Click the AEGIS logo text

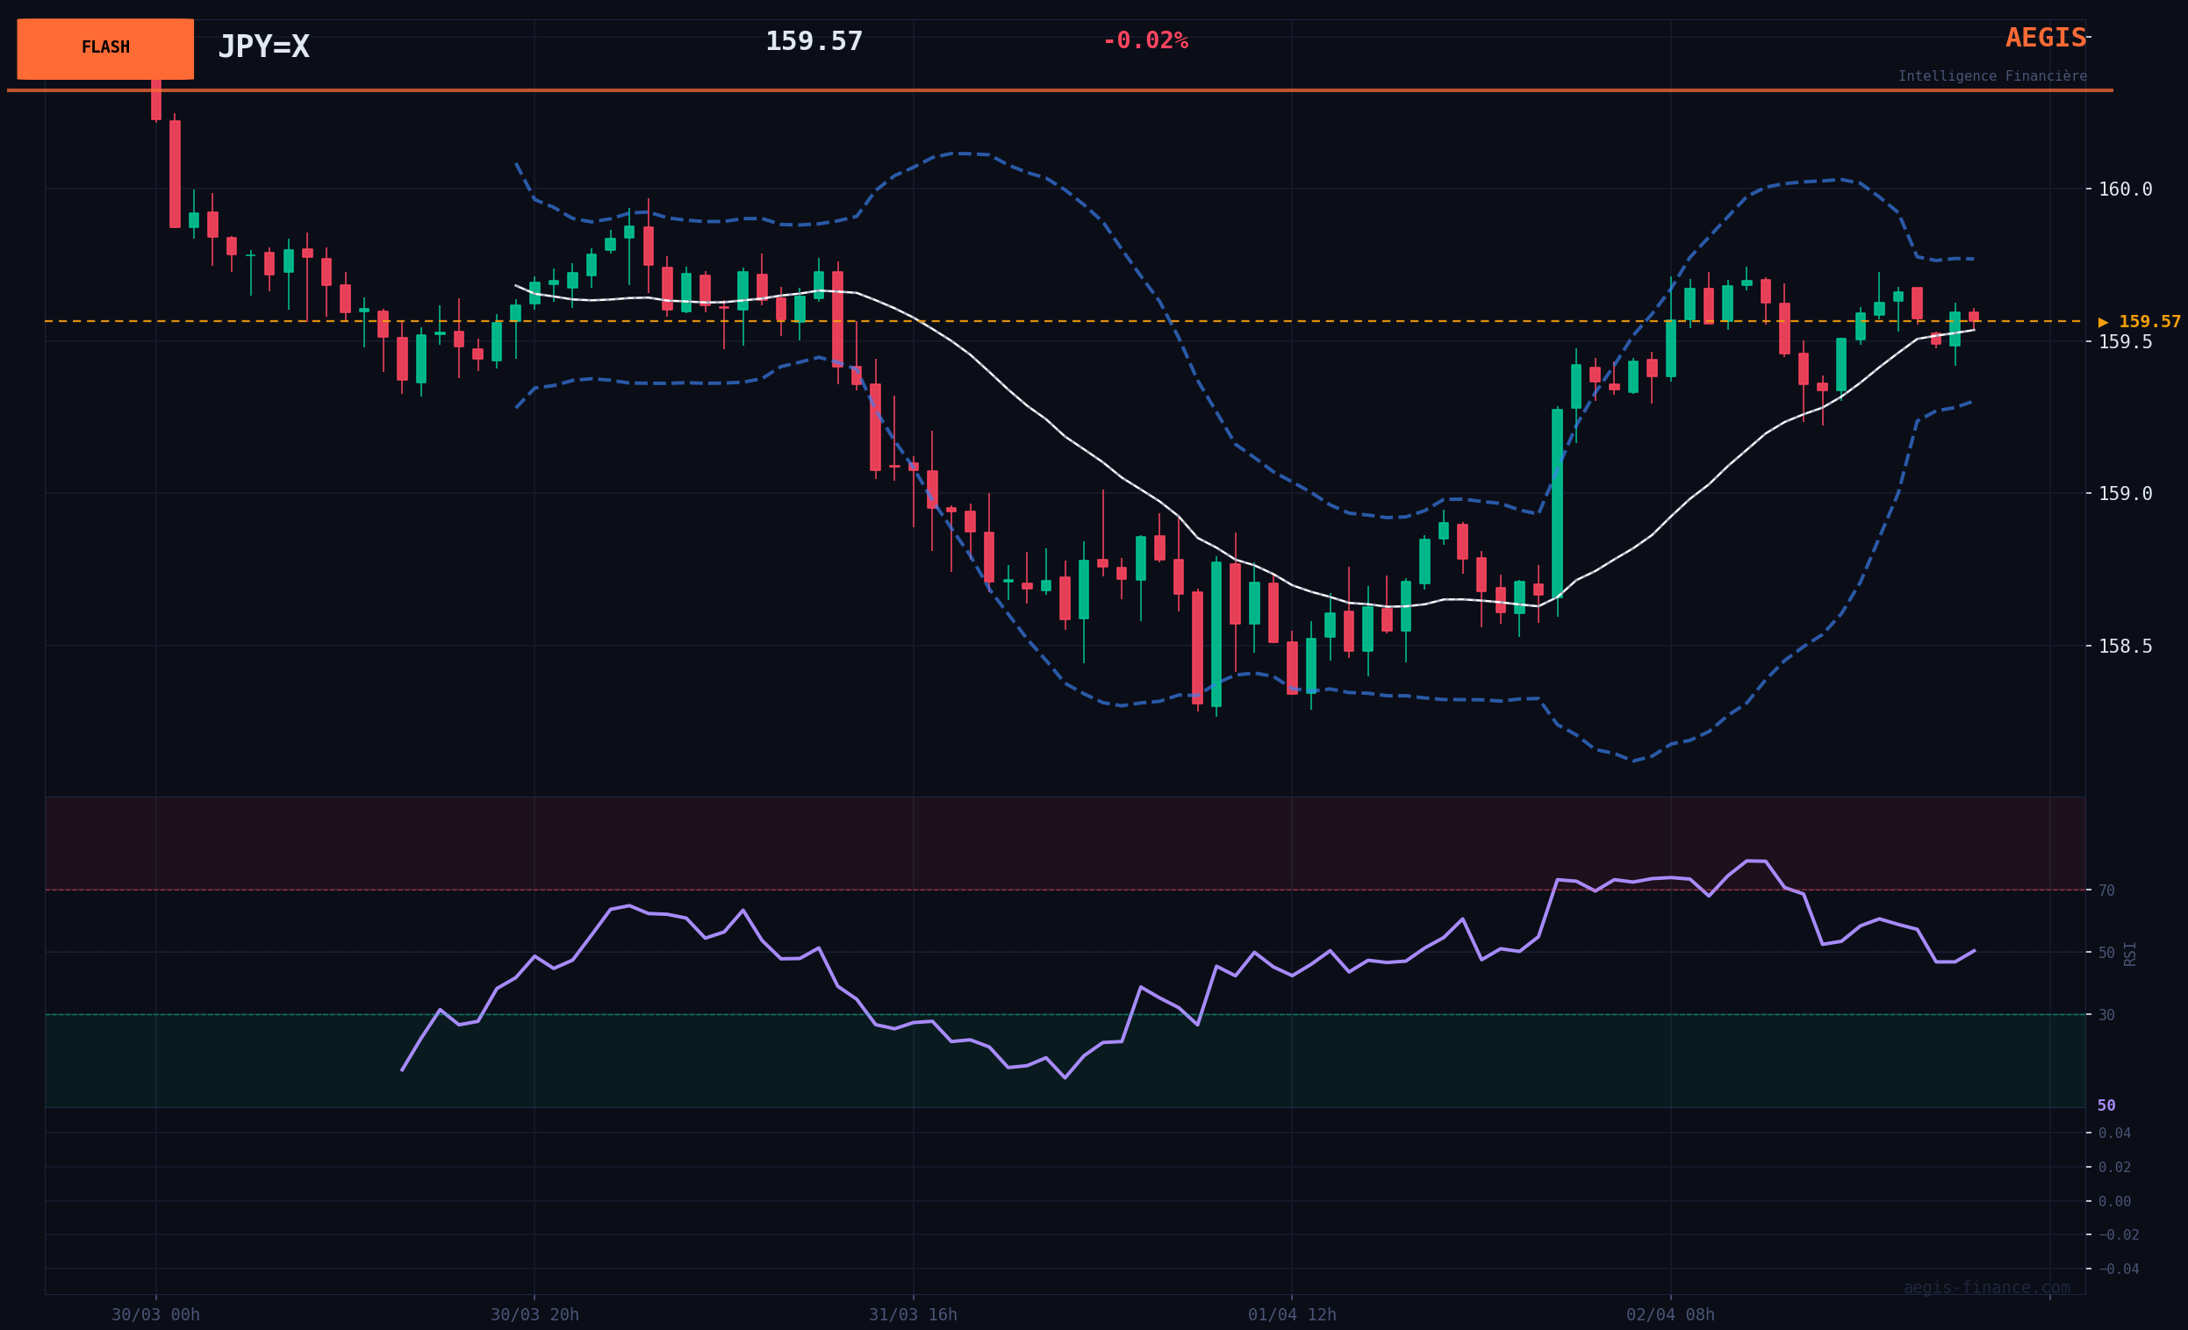pyautogui.click(x=2045, y=39)
